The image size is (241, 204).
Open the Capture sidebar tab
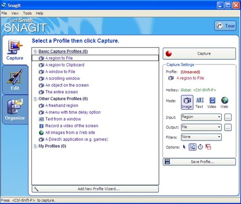15,50
